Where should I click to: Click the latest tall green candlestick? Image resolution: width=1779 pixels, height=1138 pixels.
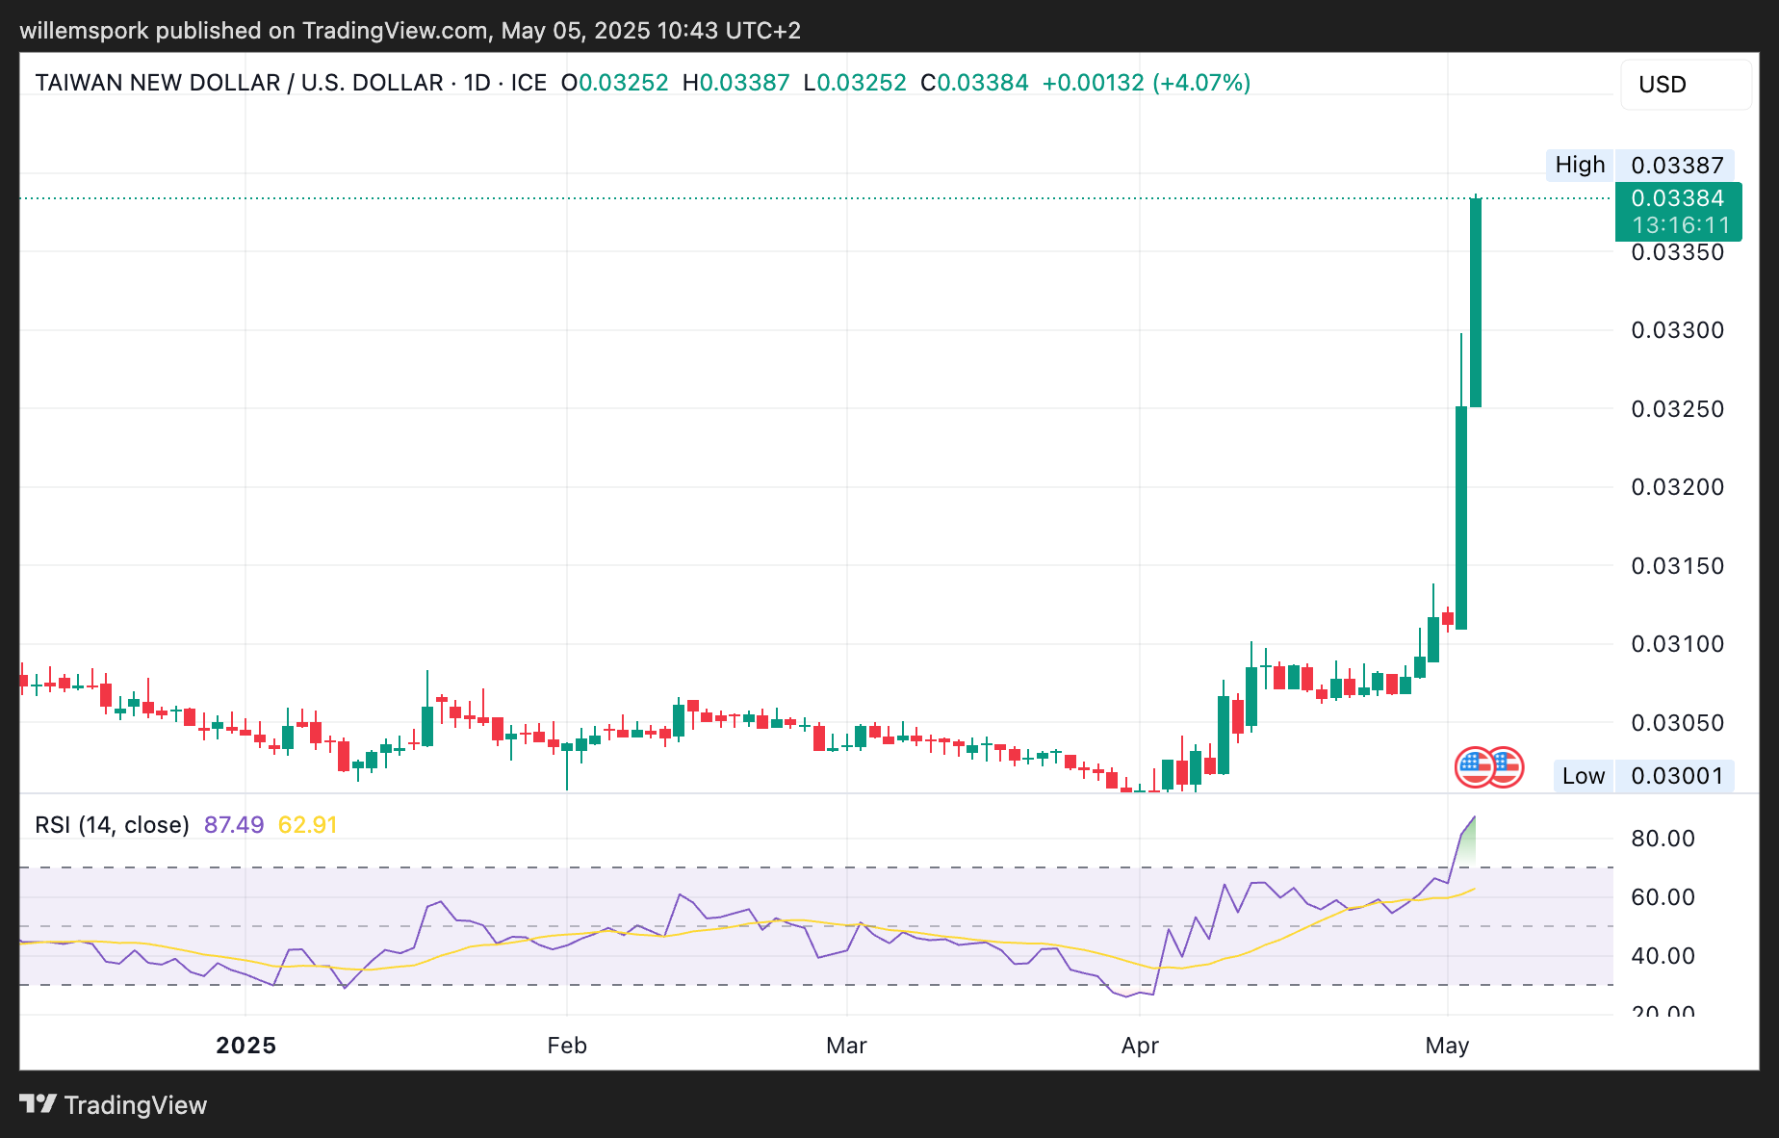coord(1475,302)
